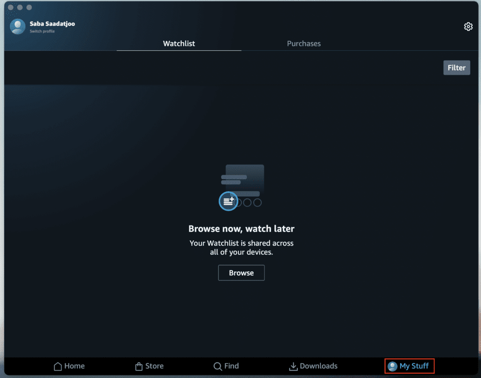
Task: Click the My Stuff avatar icon
Action: click(392, 366)
